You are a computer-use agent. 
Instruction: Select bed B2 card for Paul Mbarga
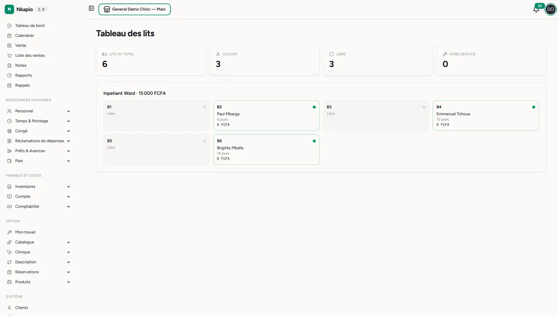coord(266,115)
